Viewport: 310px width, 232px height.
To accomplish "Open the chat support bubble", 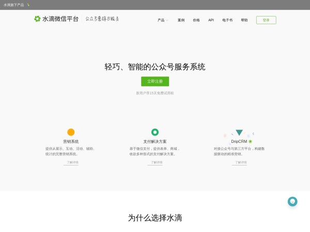I will pyautogui.click(x=292, y=202).
